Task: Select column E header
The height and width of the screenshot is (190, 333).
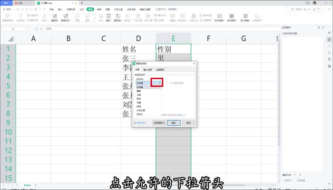Action: click(173, 38)
